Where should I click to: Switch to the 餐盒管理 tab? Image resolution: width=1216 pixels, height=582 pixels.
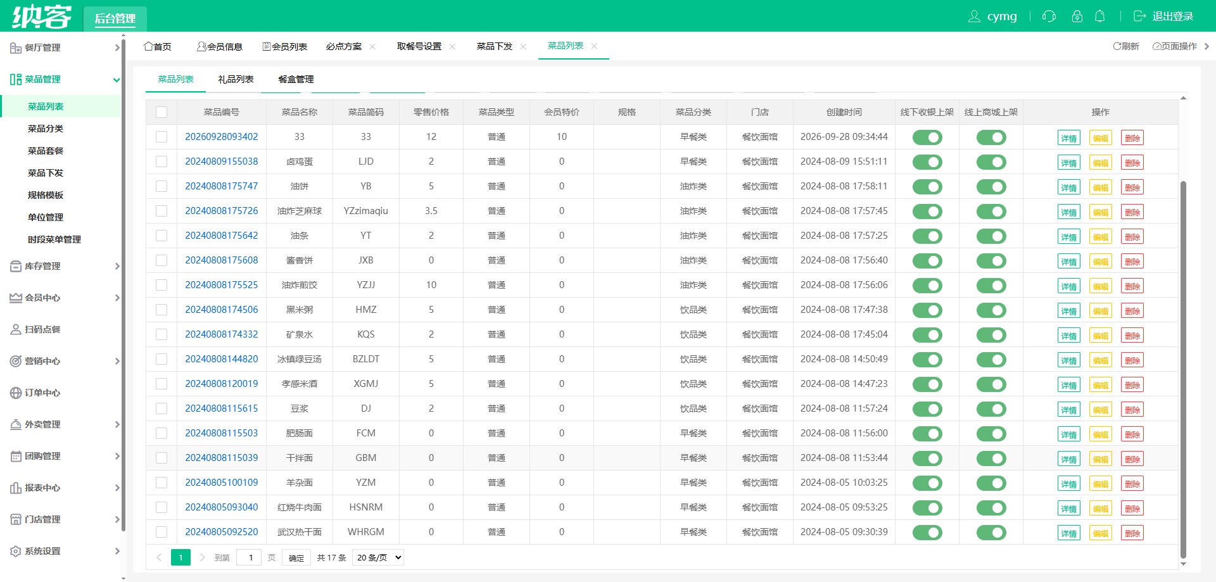click(296, 79)
